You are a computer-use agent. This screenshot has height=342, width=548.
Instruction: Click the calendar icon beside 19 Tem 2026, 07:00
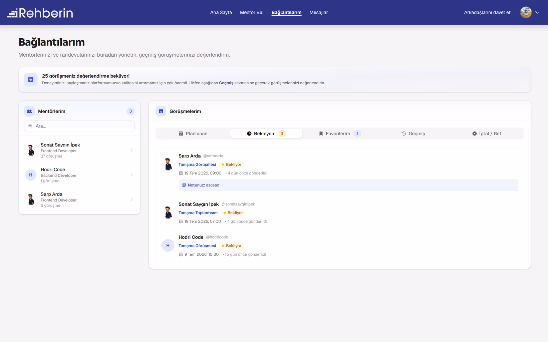click(x=181, y=221)
